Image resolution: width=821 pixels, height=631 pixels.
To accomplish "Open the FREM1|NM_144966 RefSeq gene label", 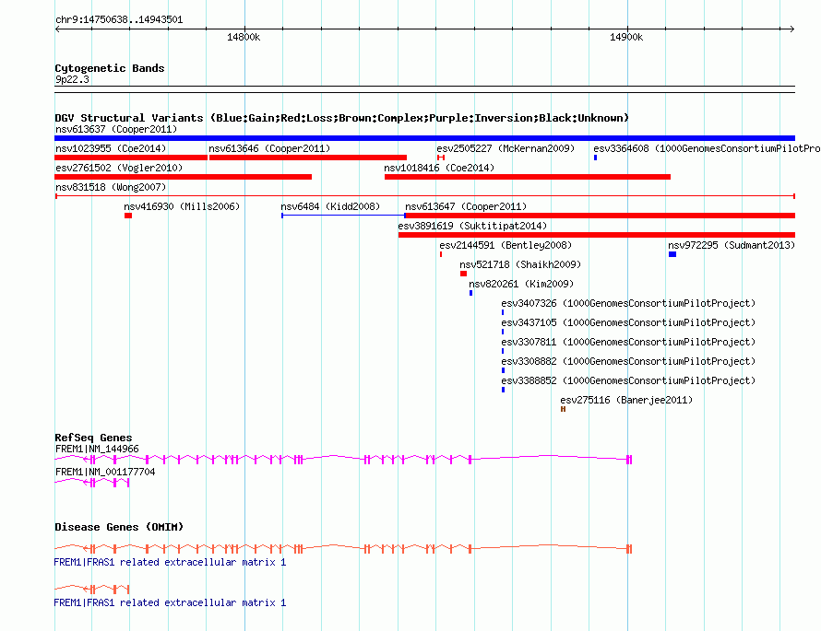I will point(97,450).
